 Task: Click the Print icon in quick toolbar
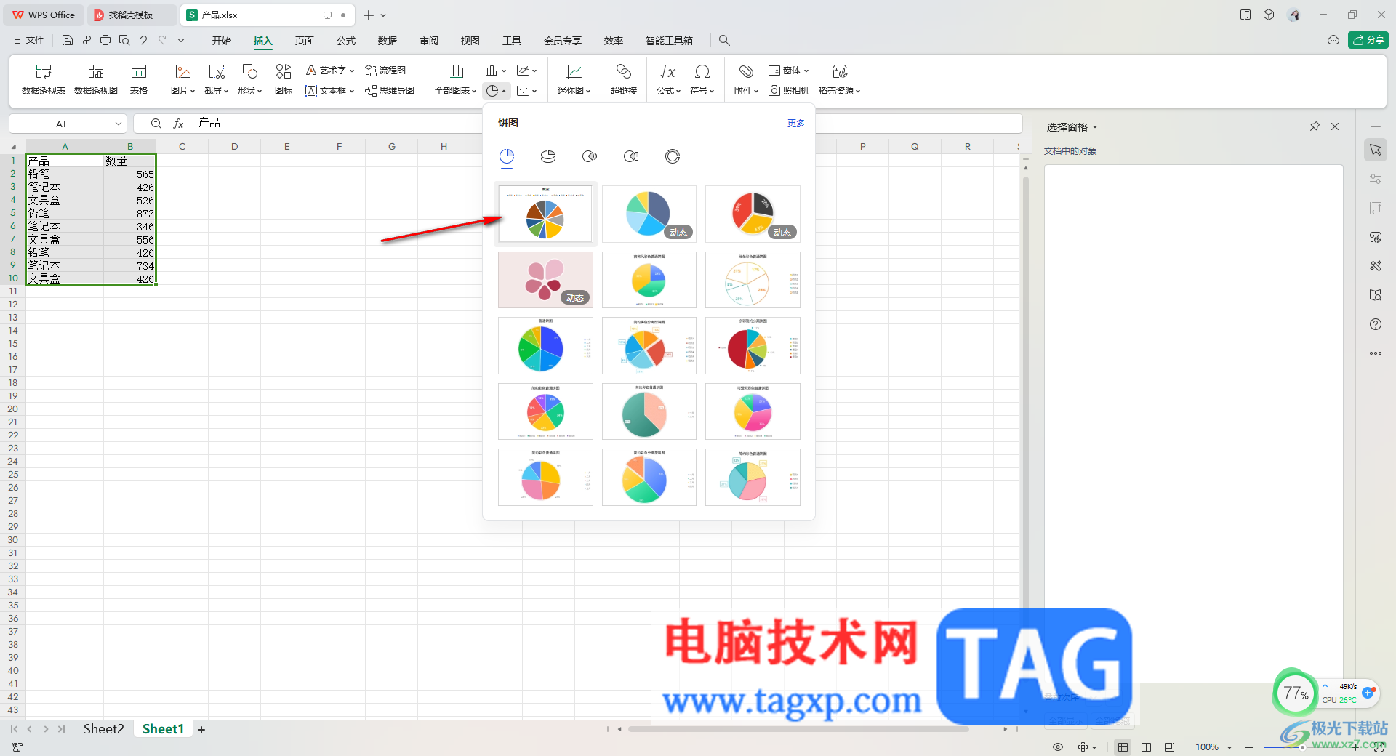coord(105,41)
